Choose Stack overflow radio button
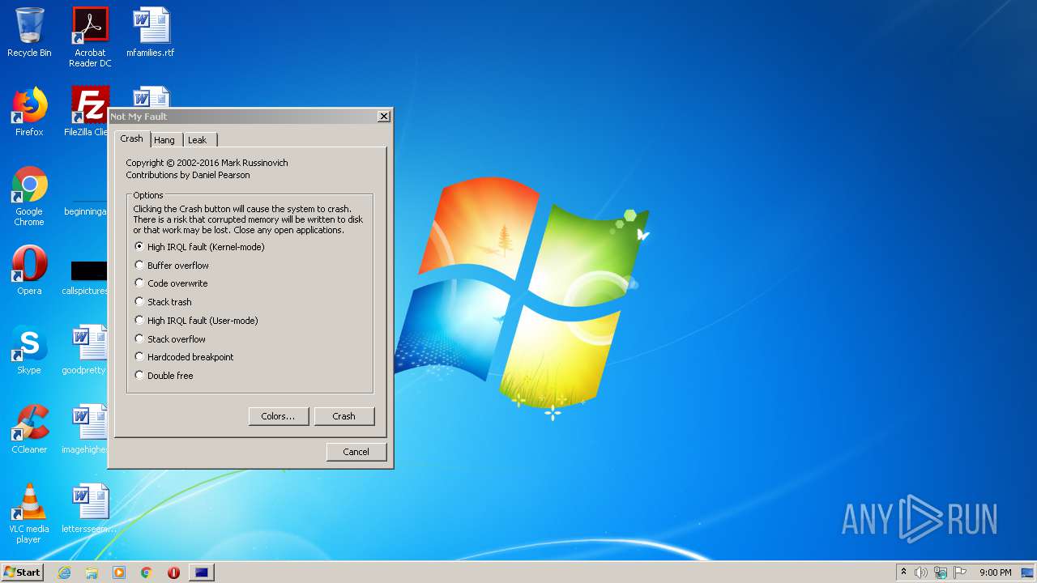Screen dimensions: 1037x583 tap(170, 339)
